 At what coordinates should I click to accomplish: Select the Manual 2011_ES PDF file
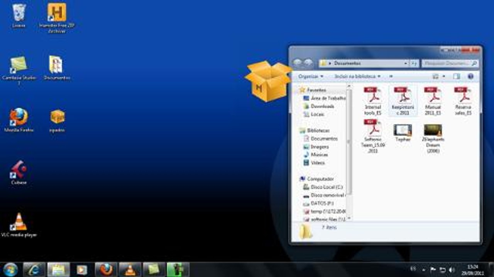[433, 101]
